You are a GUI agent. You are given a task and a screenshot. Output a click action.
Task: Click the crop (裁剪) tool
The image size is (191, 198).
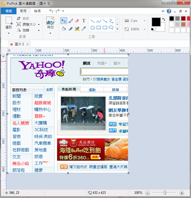(19, 18)
